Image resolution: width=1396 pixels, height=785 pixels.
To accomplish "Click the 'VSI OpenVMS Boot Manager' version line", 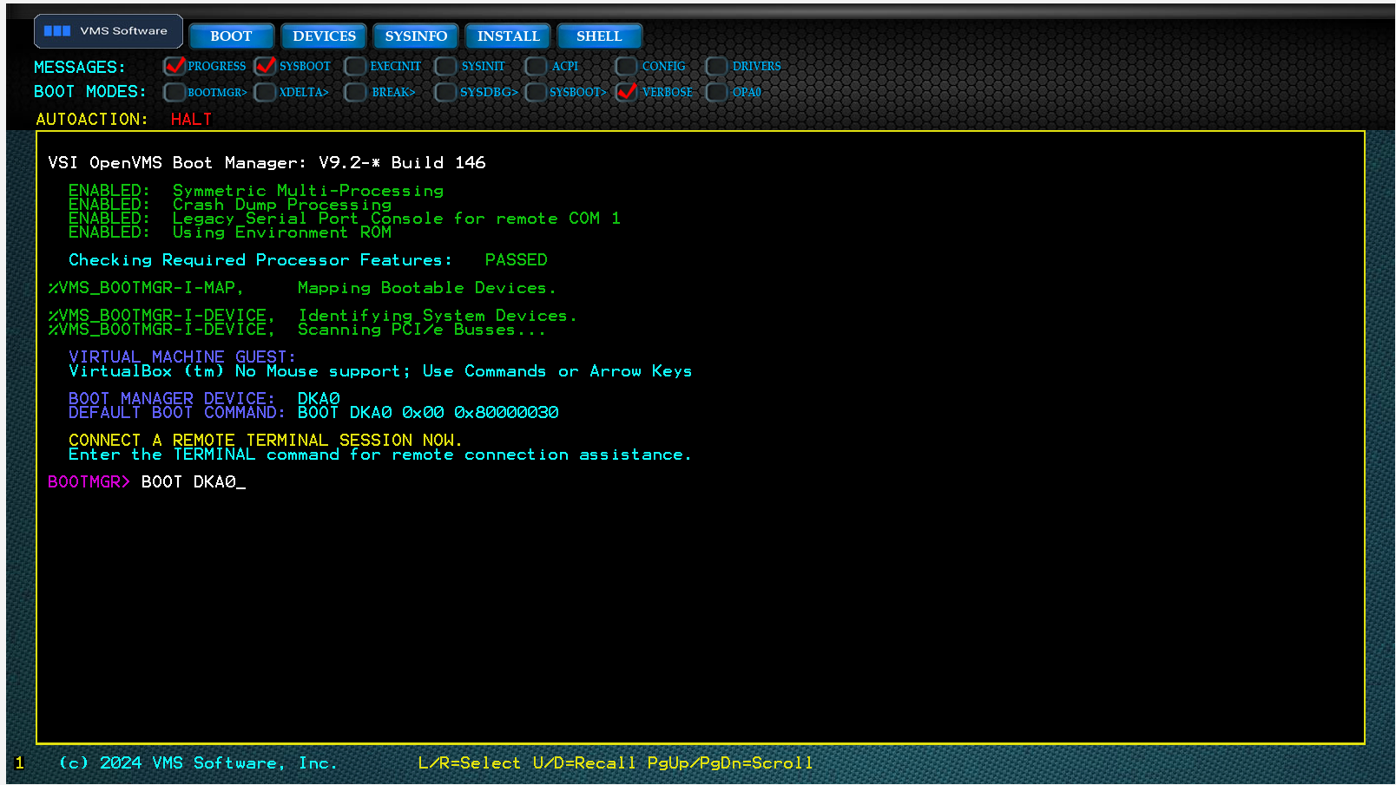I will [x=267, y=163].
